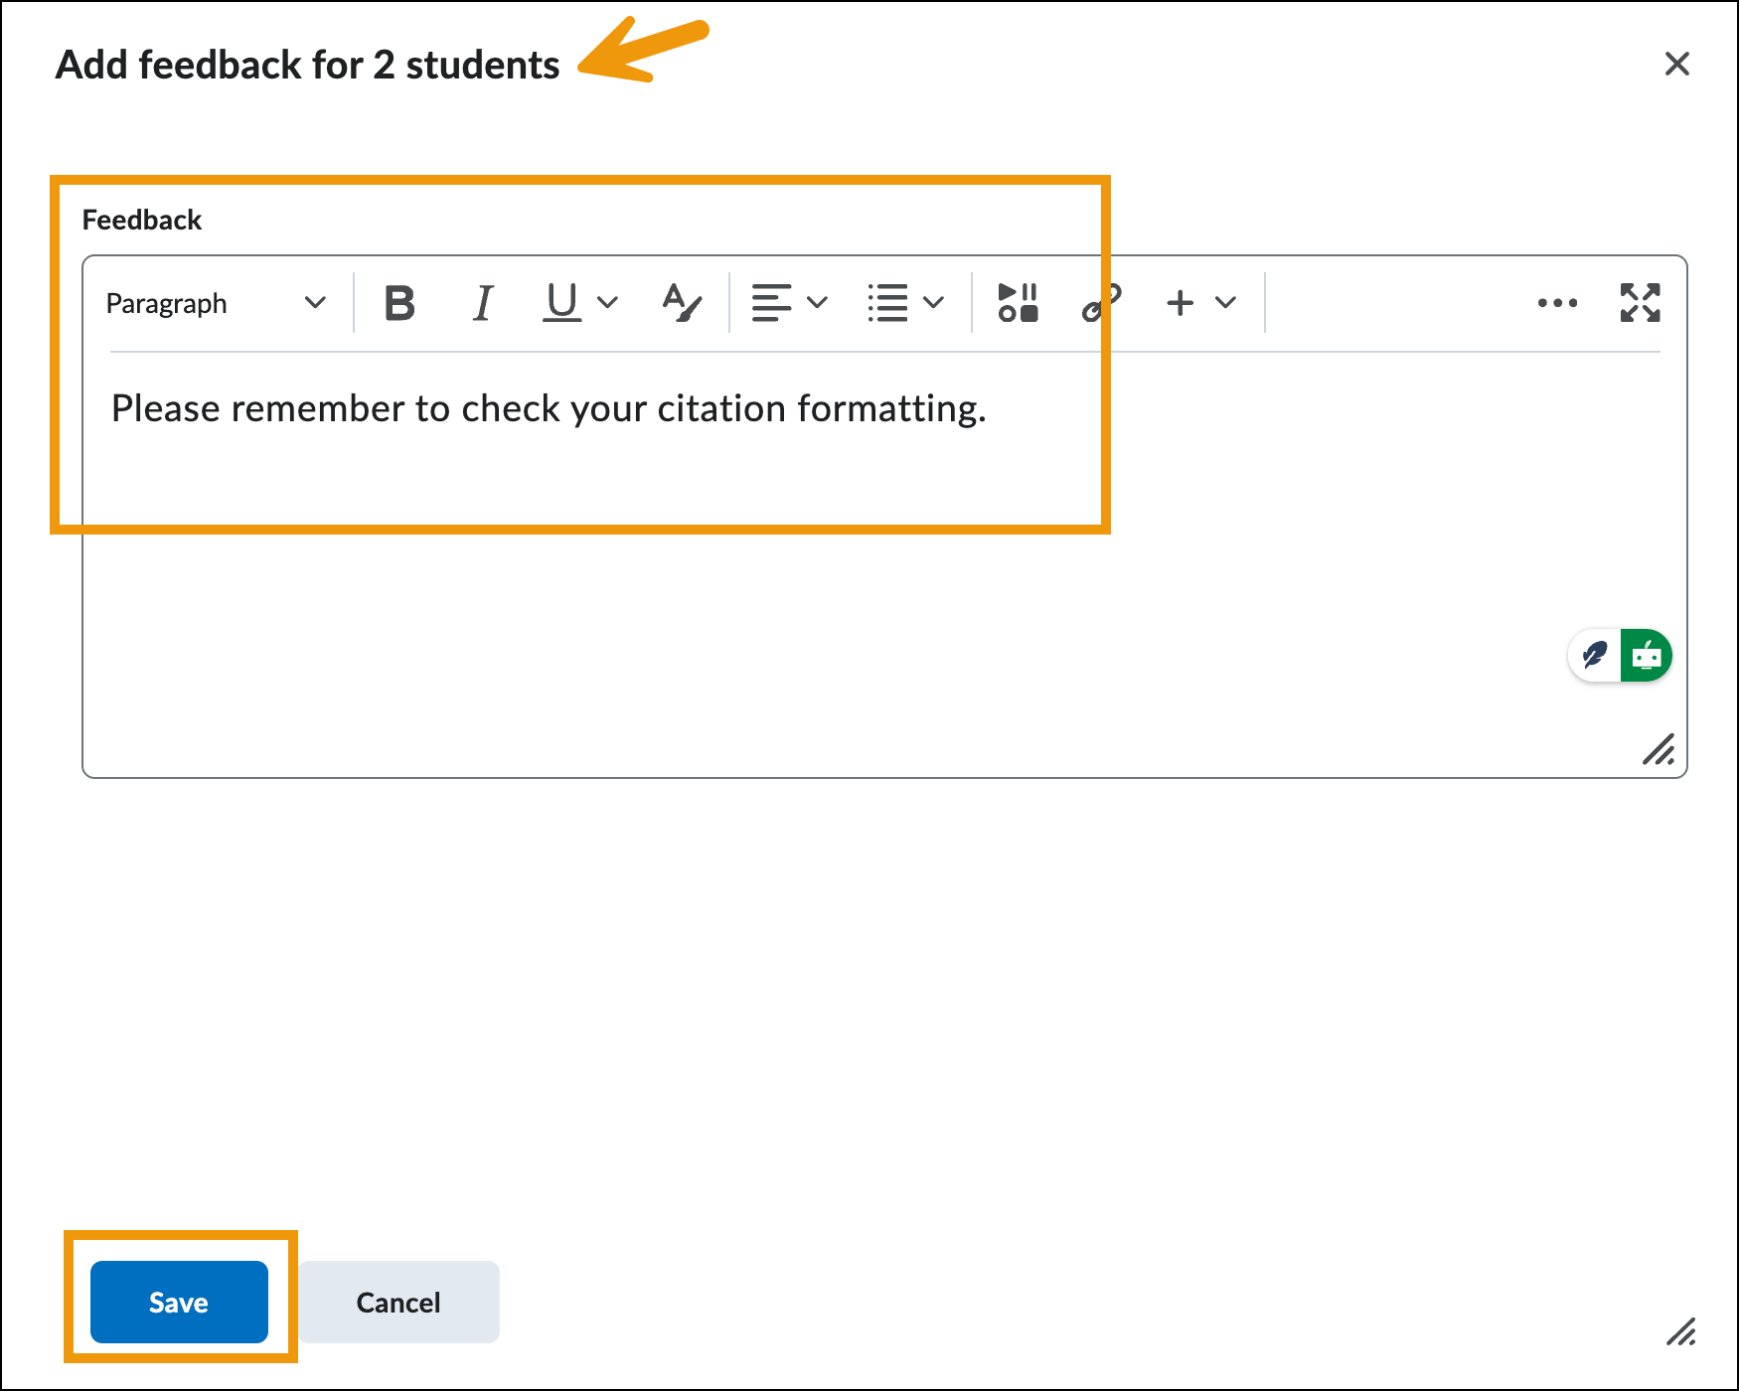Toggle bold formatting in the feedback editor
Screen dimensions: 1739x1391
[x=399, y=303]
